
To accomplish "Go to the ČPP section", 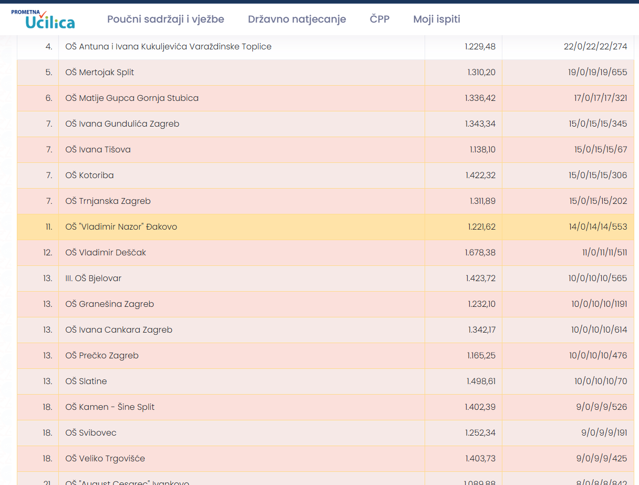I will click(379, 19).
